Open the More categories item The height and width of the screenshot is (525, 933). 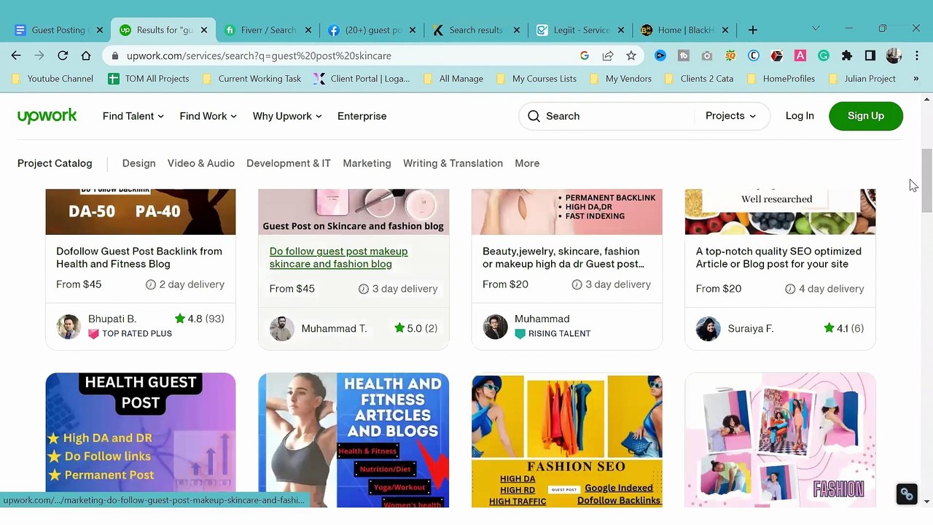(x=527, y=163)
